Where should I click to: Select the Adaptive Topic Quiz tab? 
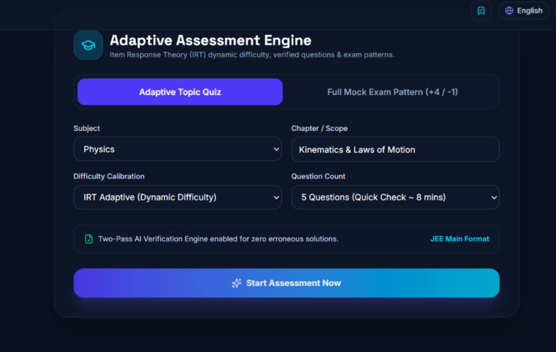click(180, 92)
